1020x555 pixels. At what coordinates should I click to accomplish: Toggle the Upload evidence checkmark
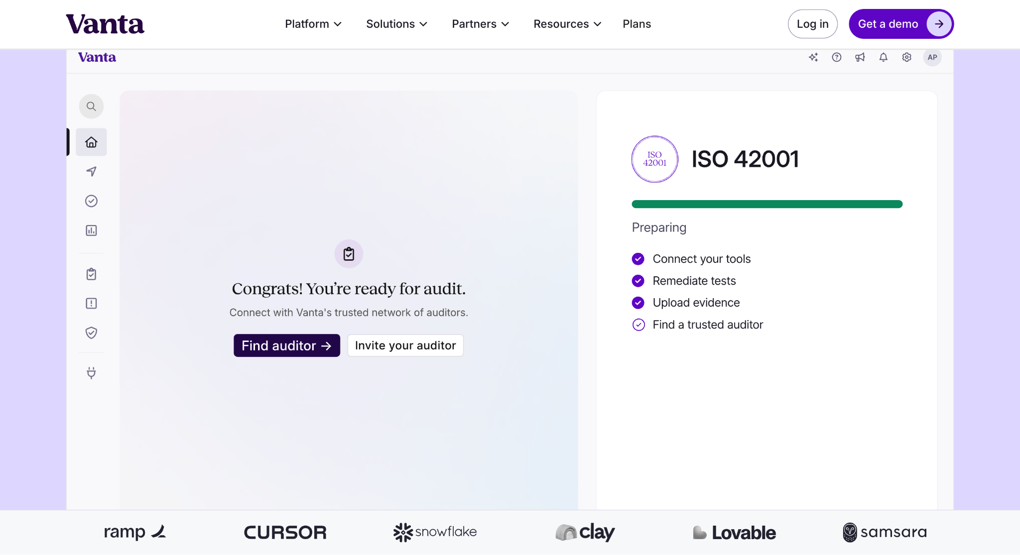click(x=638, y=303)
